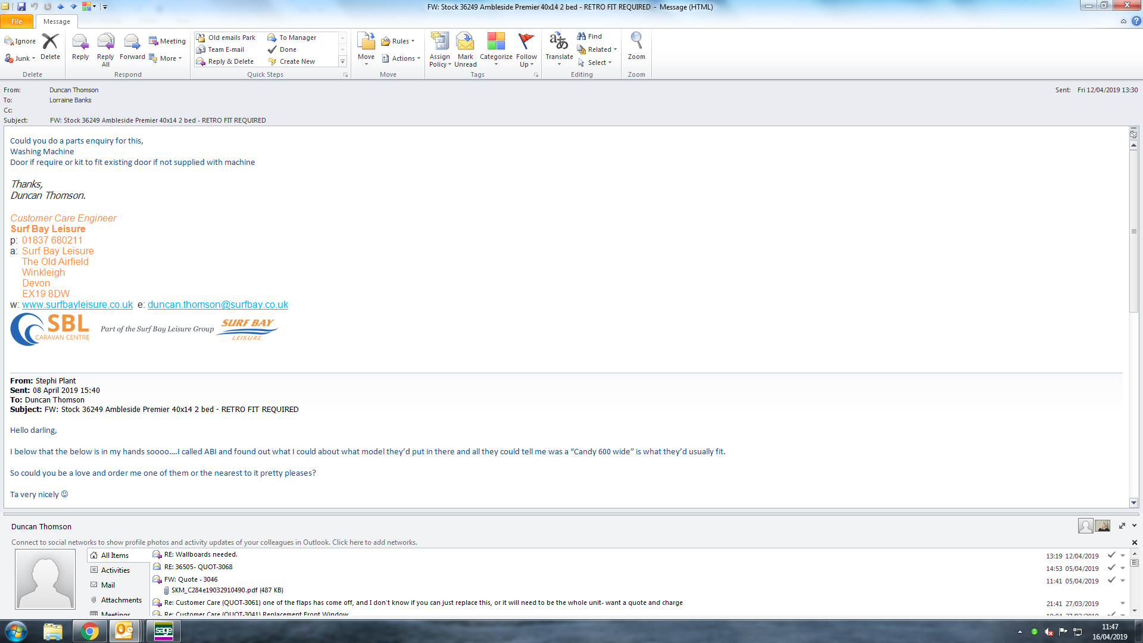
Task: Toggle done mark on Quote - 3046 item
Action: (x=1111, y=580)
